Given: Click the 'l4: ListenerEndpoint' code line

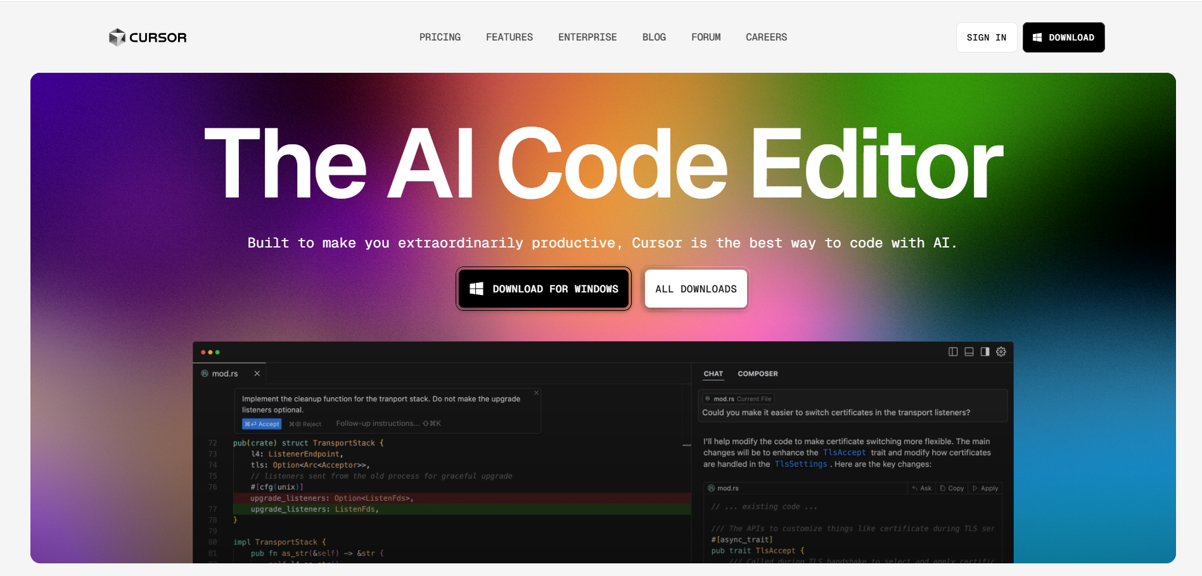Looking at the screenshot, I should click(x=297, y=454).
